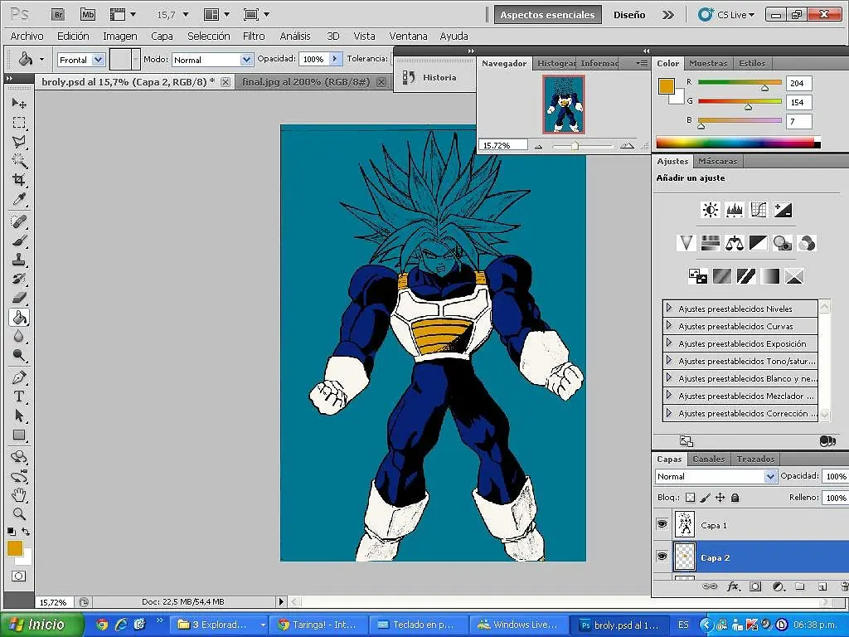Select the Eyedropper tool
Image resolution: width=849 pixels, height=637 pixels.
click(19, 199)
